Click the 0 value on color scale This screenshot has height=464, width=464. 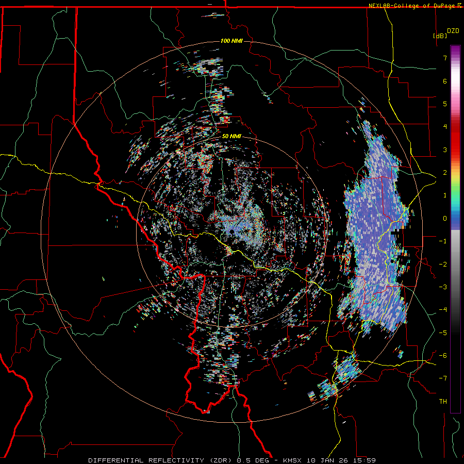(445, 218)
